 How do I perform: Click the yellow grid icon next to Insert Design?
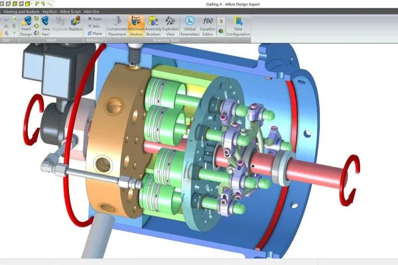point(36,19)
